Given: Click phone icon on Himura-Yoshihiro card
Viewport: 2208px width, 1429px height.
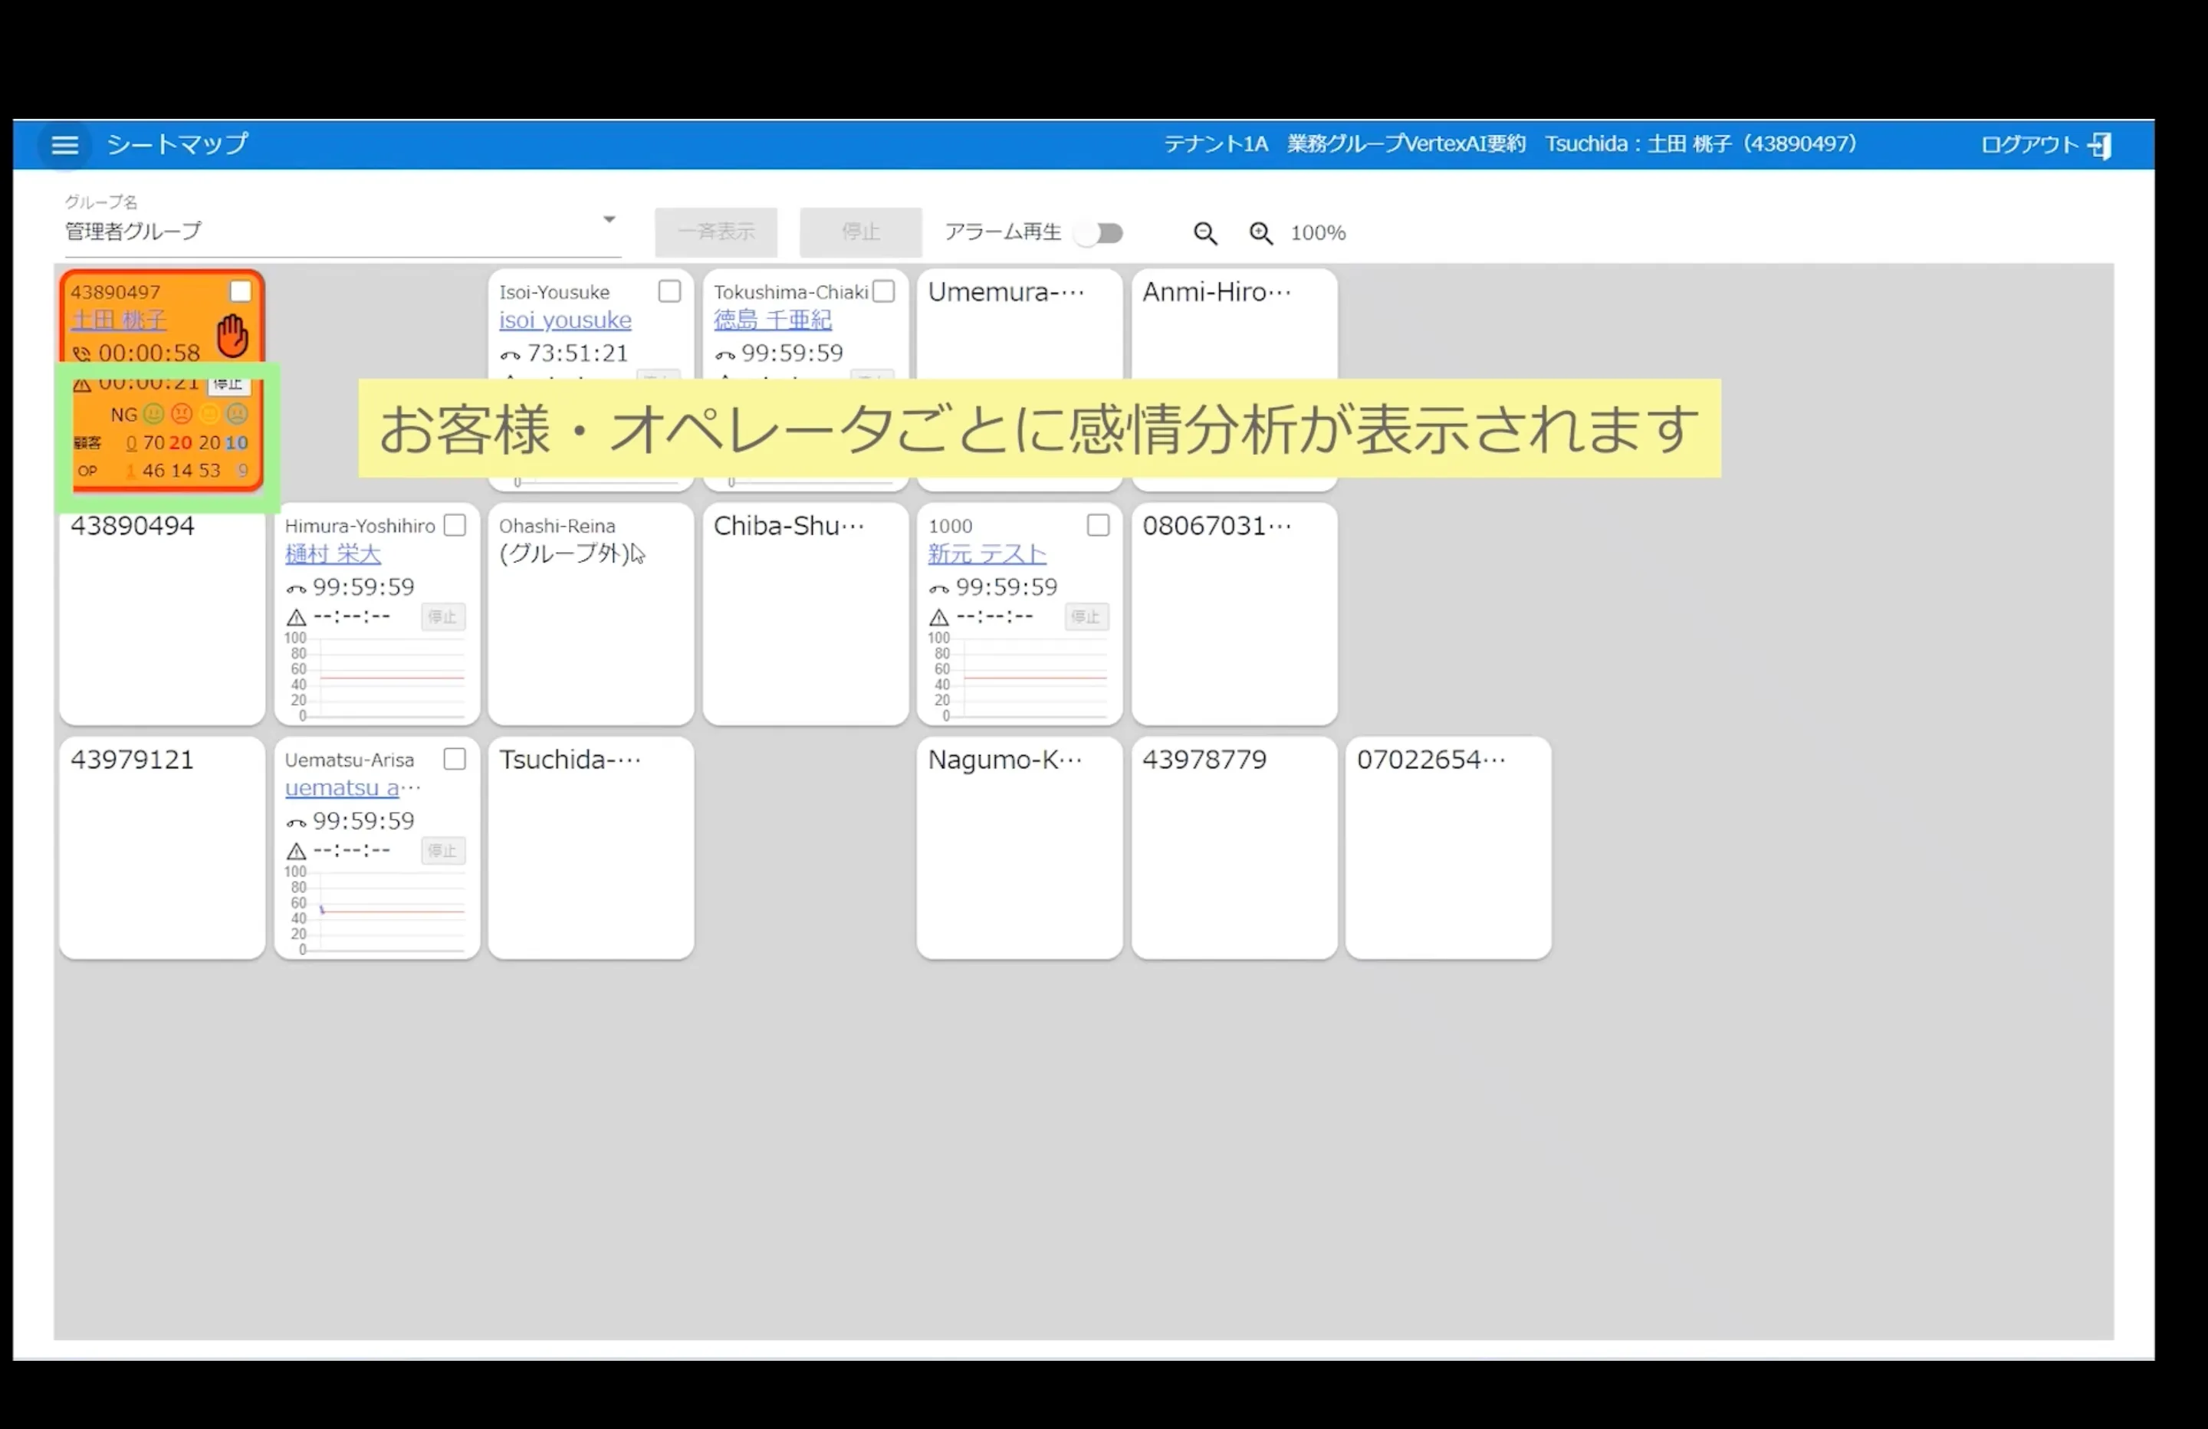Looking at the screenshot, I should 296,588.
